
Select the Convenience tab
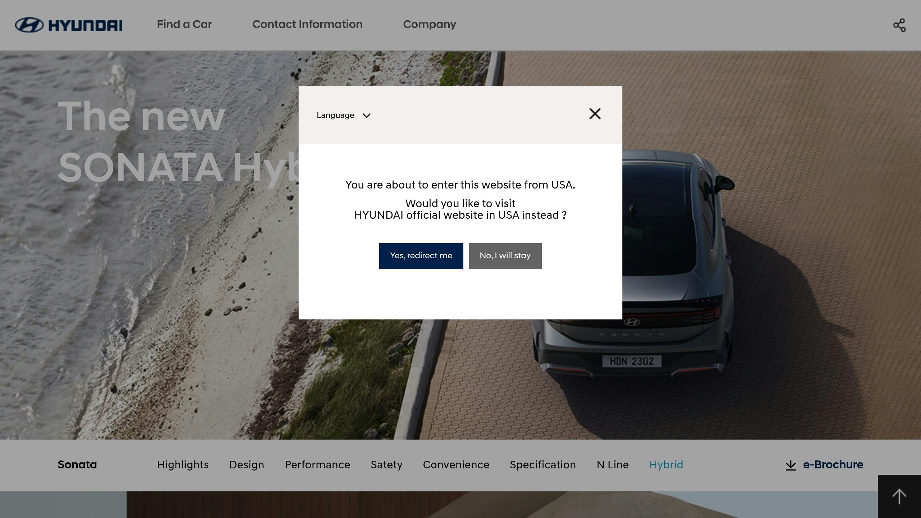[456, 465]
